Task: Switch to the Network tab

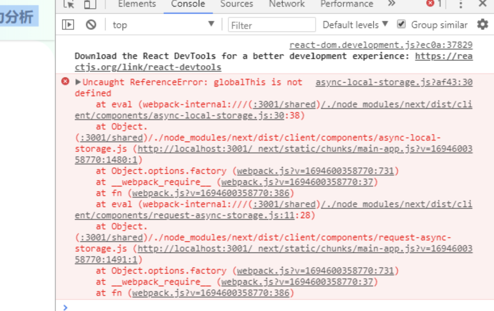Action: click(x=287, y=4)
